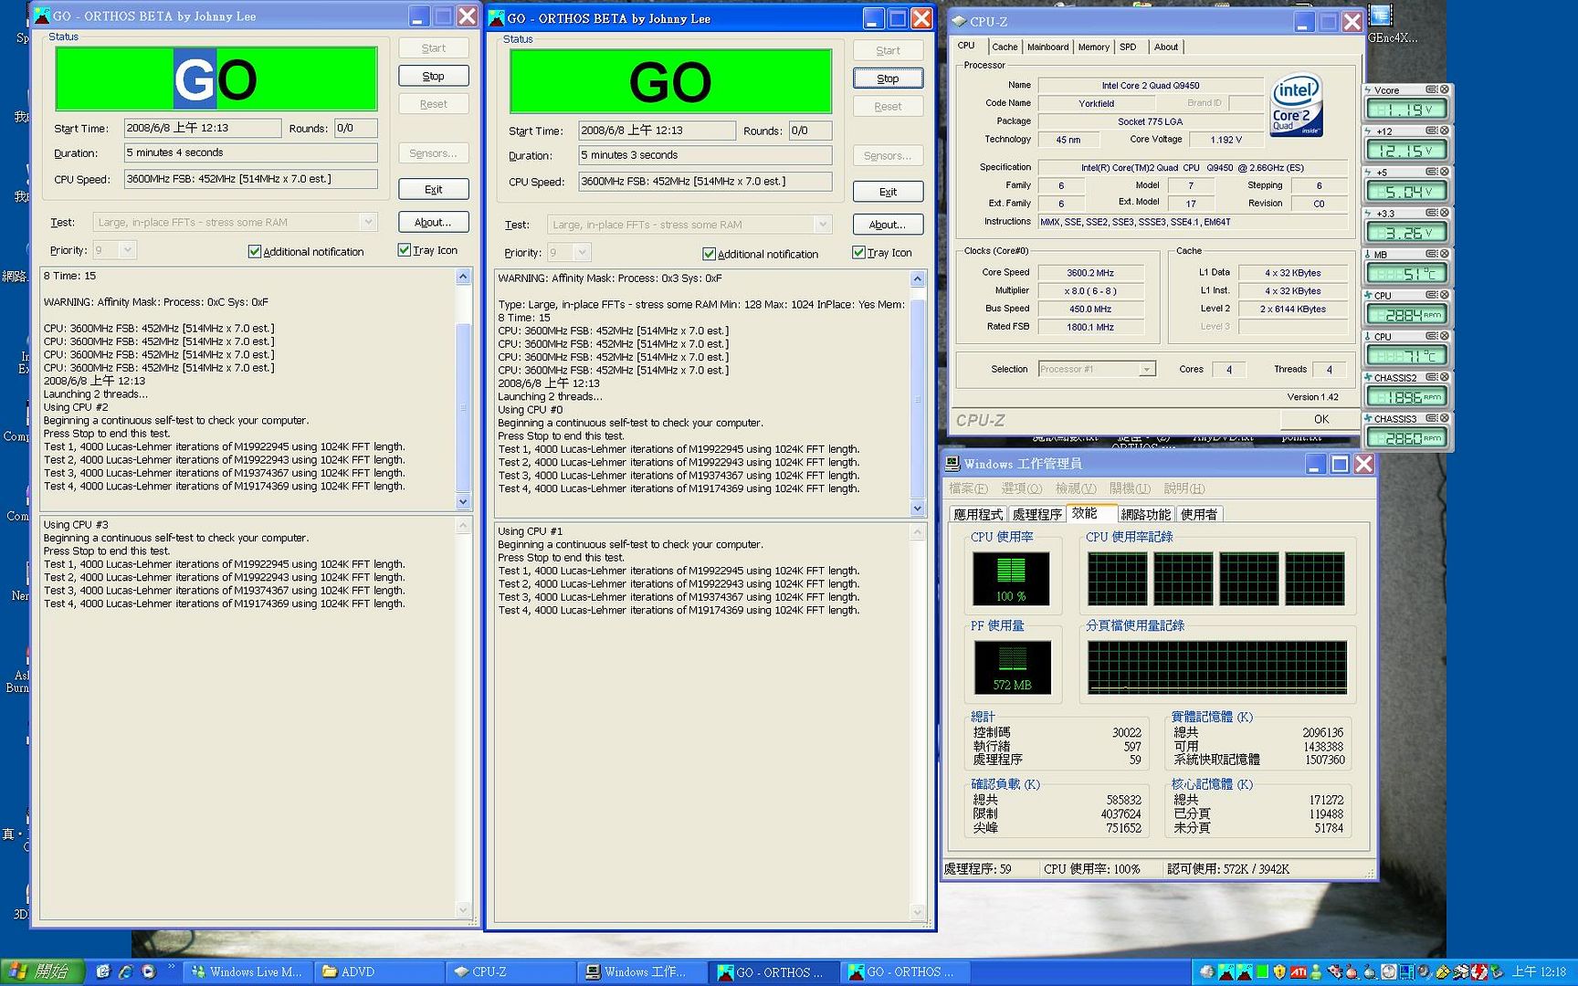Toggle Tray Icon checkbox in right ORTHOS window
Screen dimensions: 1578x986
click(x=858, y=253)
